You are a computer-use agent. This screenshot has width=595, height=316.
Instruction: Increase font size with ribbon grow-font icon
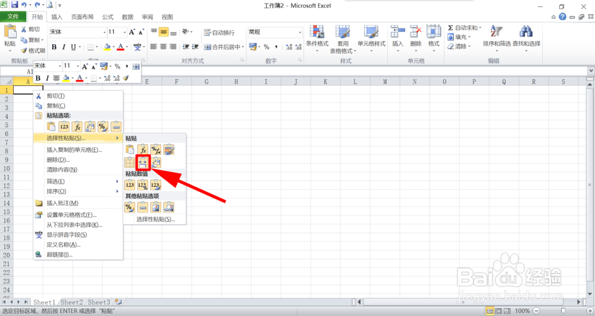click(131, 32)
